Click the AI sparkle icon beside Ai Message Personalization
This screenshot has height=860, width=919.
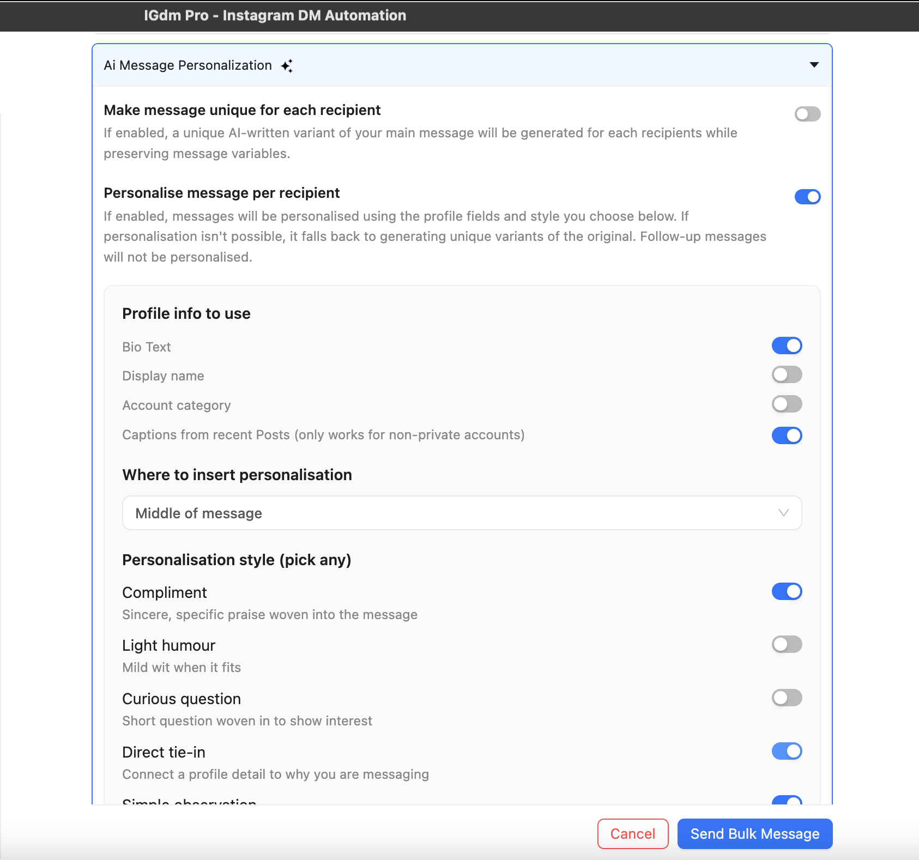[x=287, y=66]
